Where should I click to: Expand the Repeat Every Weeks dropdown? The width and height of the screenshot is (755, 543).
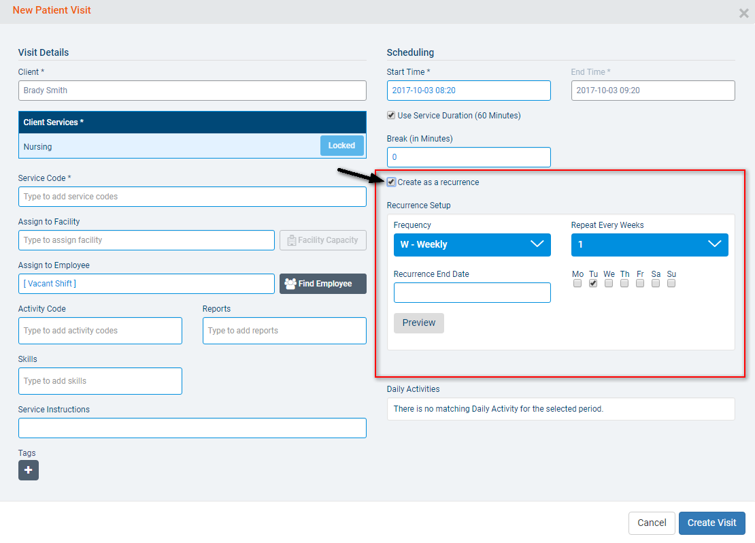pyautogui.click(x=649, y=245)
